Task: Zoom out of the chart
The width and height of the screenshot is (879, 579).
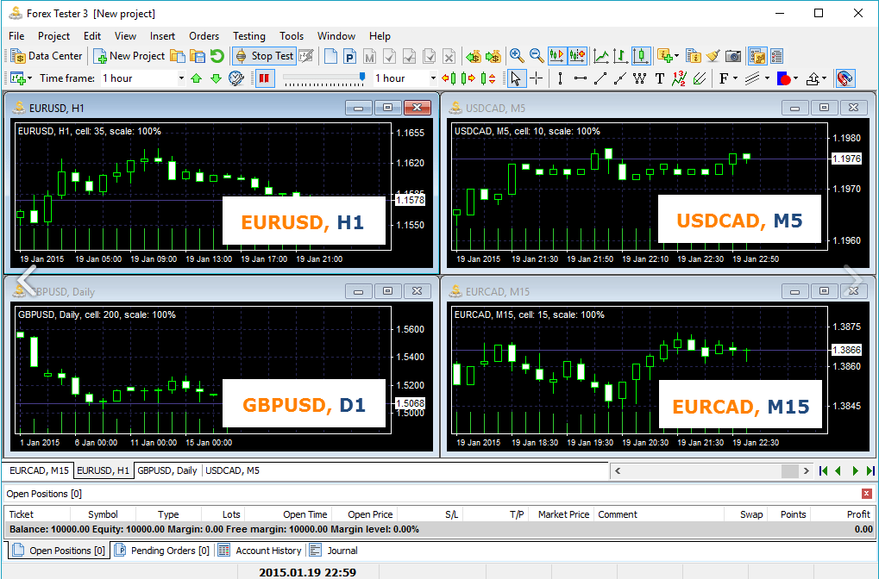Action: click(x=537, y=56)
